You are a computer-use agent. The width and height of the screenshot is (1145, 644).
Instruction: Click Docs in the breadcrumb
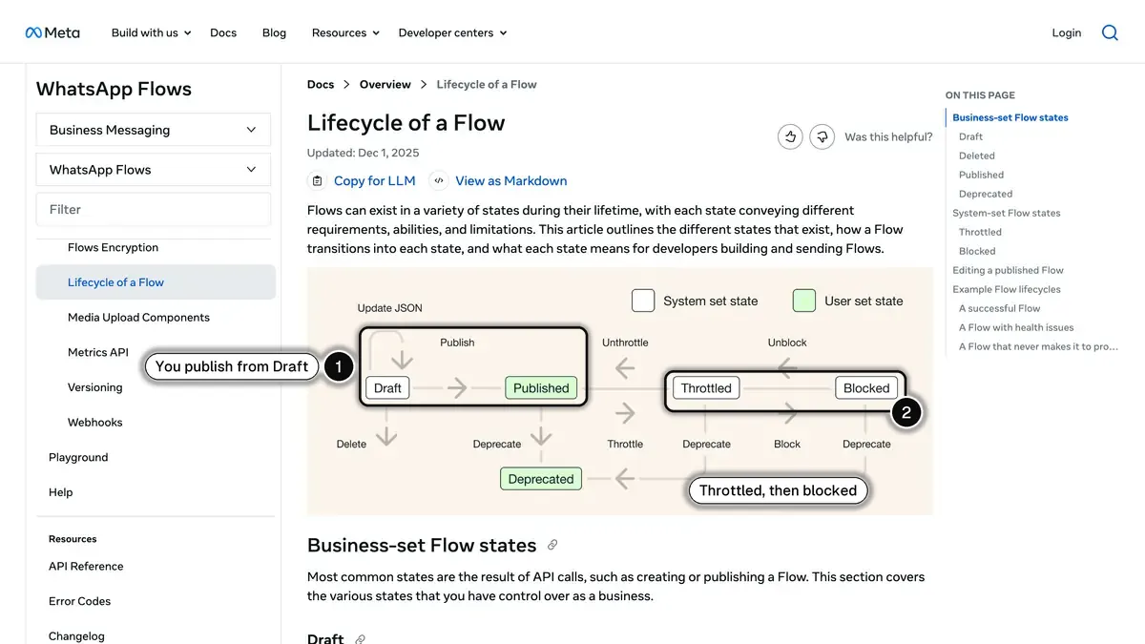pyautogui.click(x=321, y=84)
